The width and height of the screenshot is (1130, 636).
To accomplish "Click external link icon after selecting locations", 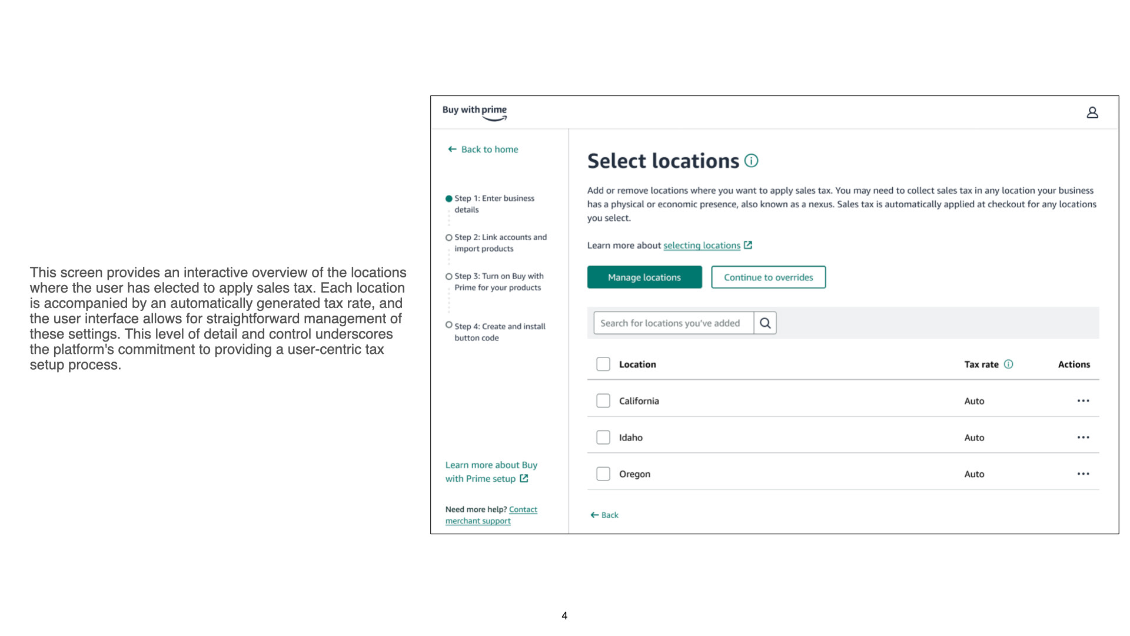I will tap(747, 246).
